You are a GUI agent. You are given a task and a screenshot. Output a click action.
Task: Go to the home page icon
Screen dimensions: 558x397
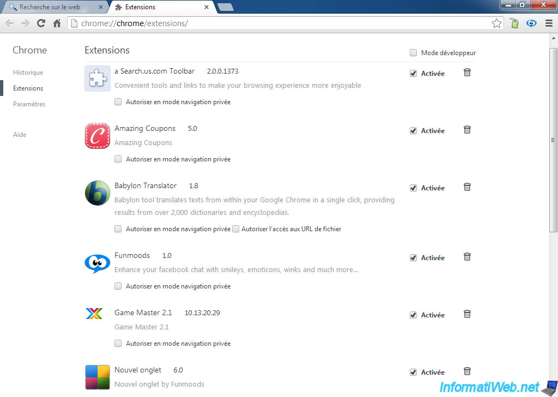pyautogui.click(x=57, y=23)
